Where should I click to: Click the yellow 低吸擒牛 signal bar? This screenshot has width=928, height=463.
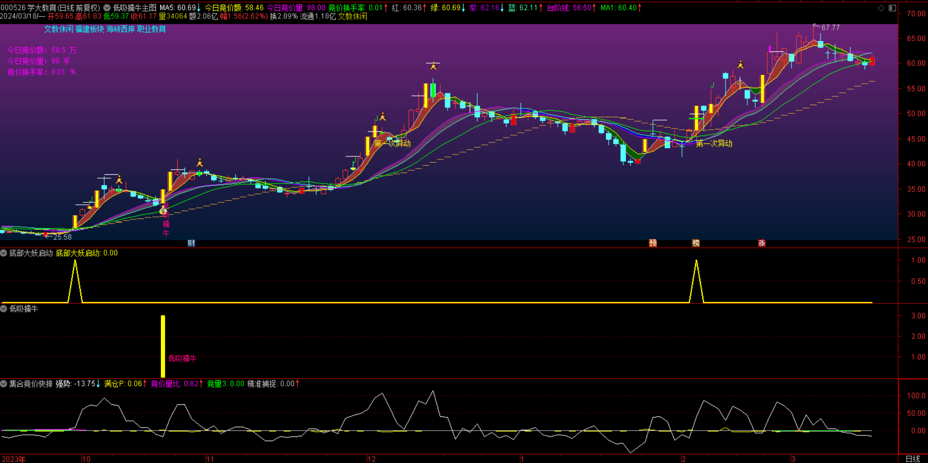click(163, 346)
